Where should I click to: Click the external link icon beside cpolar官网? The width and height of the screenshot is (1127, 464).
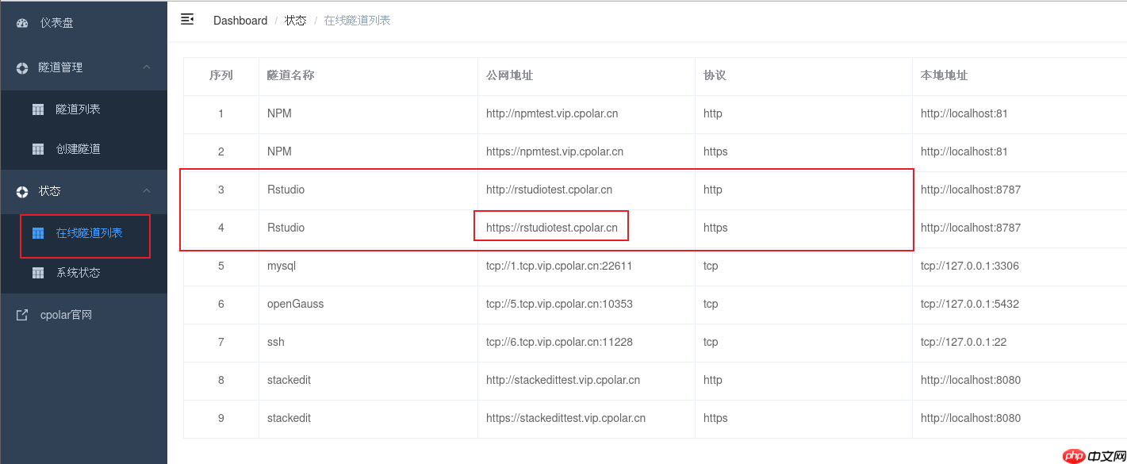(22, 315)
